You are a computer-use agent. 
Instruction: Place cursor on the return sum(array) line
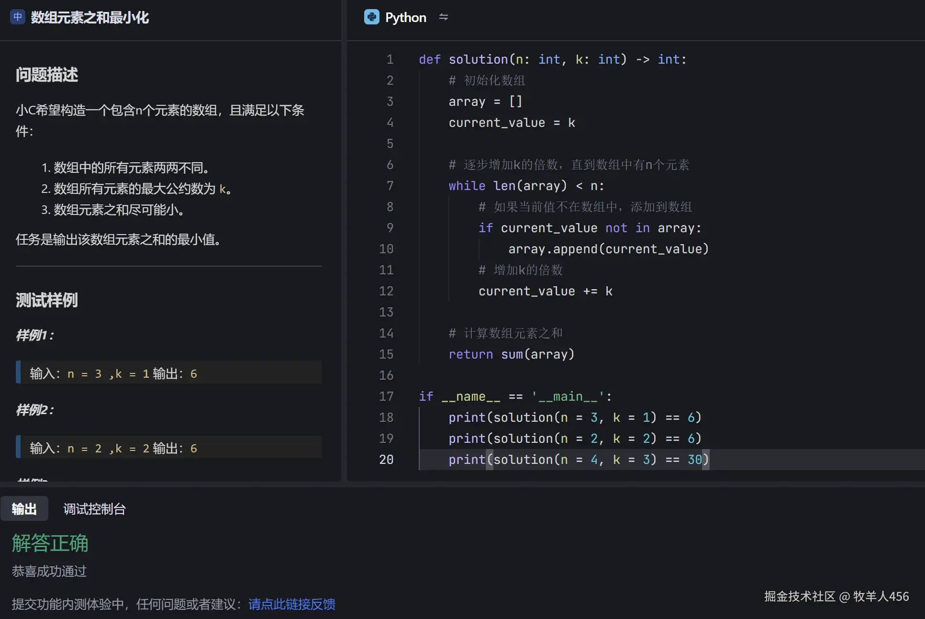click(511, 354)
